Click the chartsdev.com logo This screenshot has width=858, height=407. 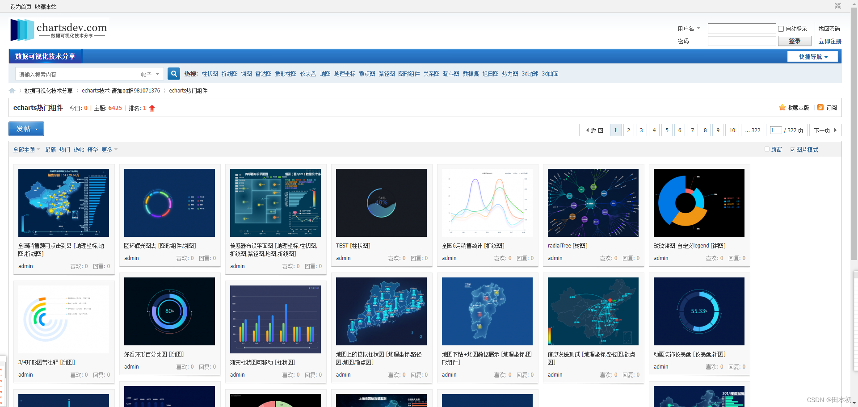coord(59,30)
